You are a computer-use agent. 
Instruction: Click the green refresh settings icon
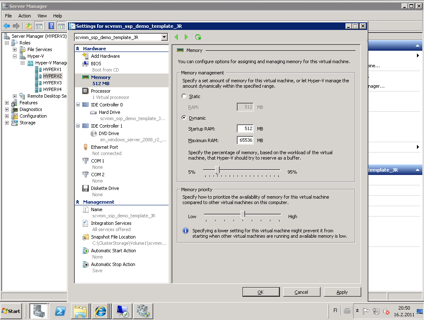[198, 37]
